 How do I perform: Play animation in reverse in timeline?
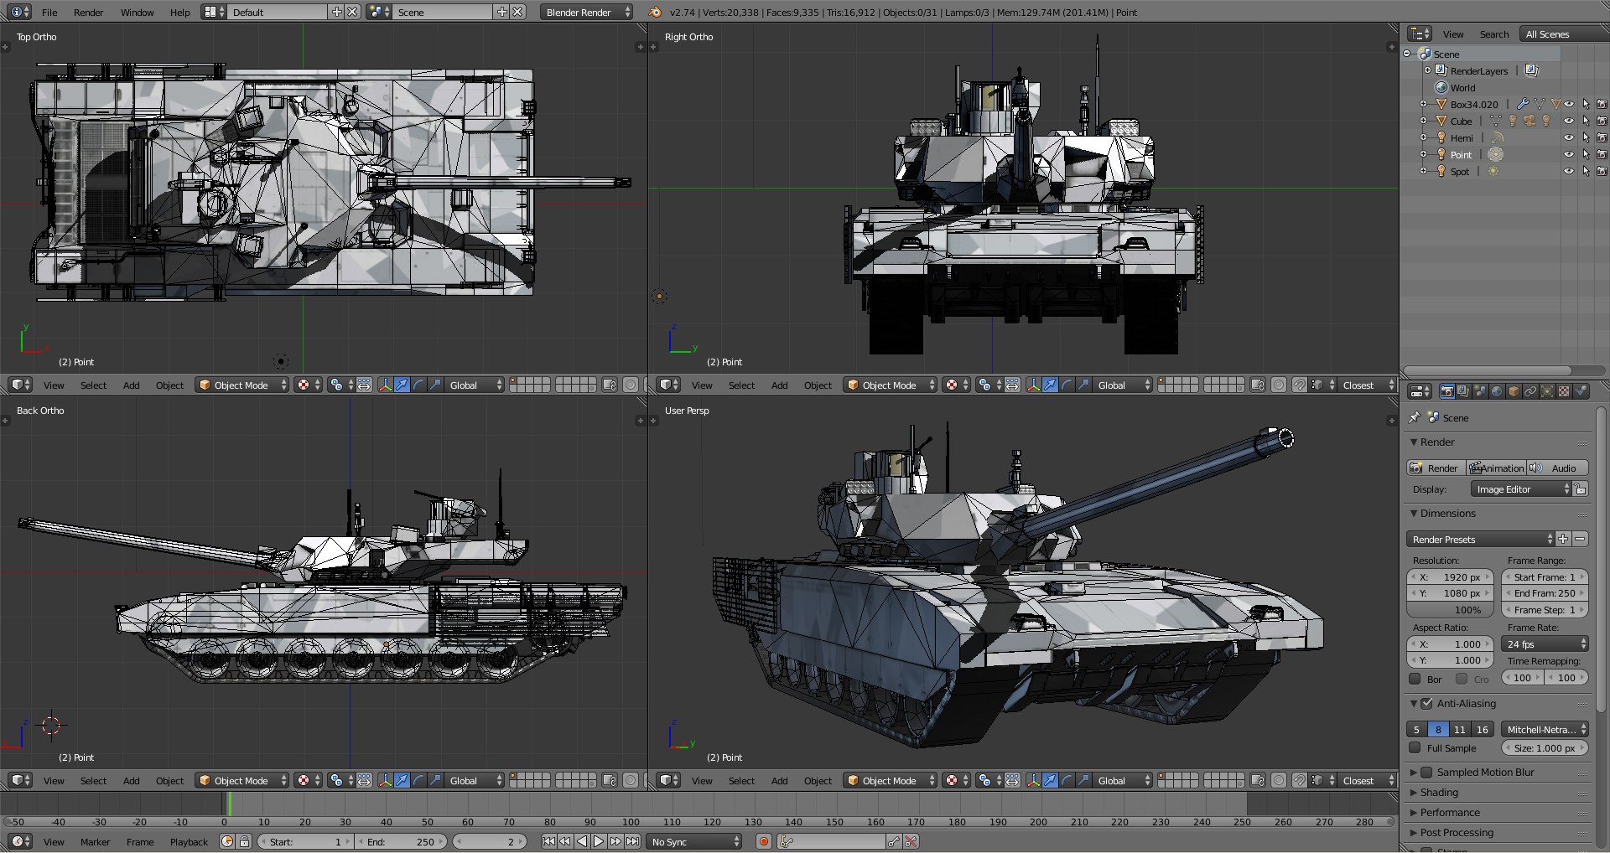(x=582, y=841)
